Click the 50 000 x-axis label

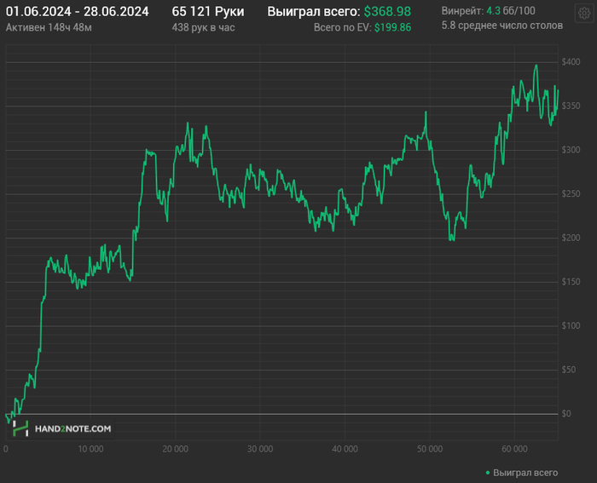point(430,449)
